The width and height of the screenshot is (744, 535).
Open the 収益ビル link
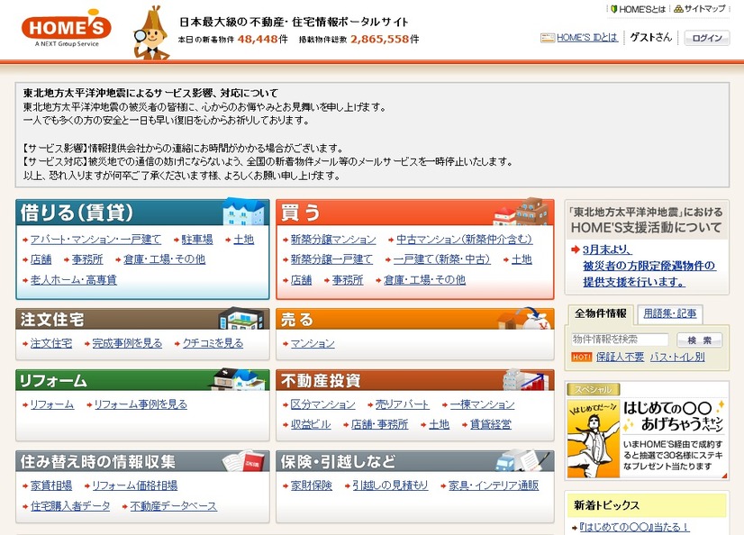click(311, 424)
